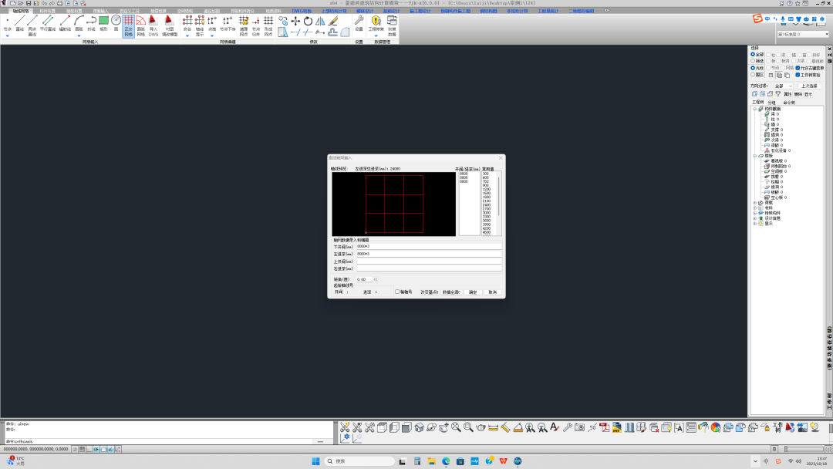Activate the 正交网格 orthogonal grid tool
Viewport: 833px width, 469px height.
(x=129, y=25)
